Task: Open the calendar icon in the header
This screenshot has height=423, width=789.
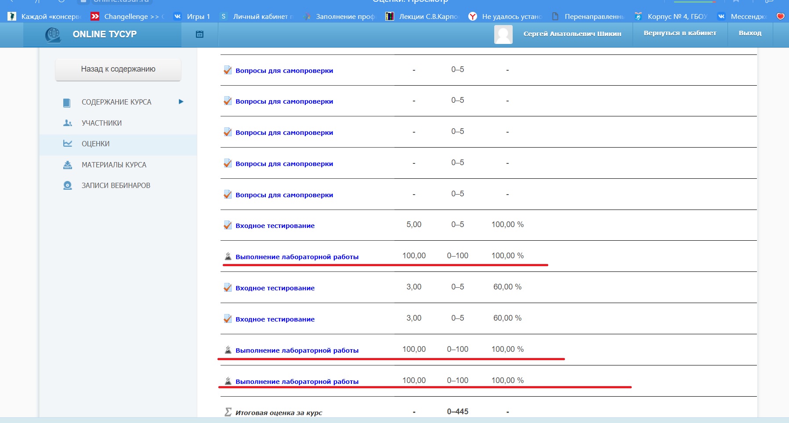Action: click(199, 34)
